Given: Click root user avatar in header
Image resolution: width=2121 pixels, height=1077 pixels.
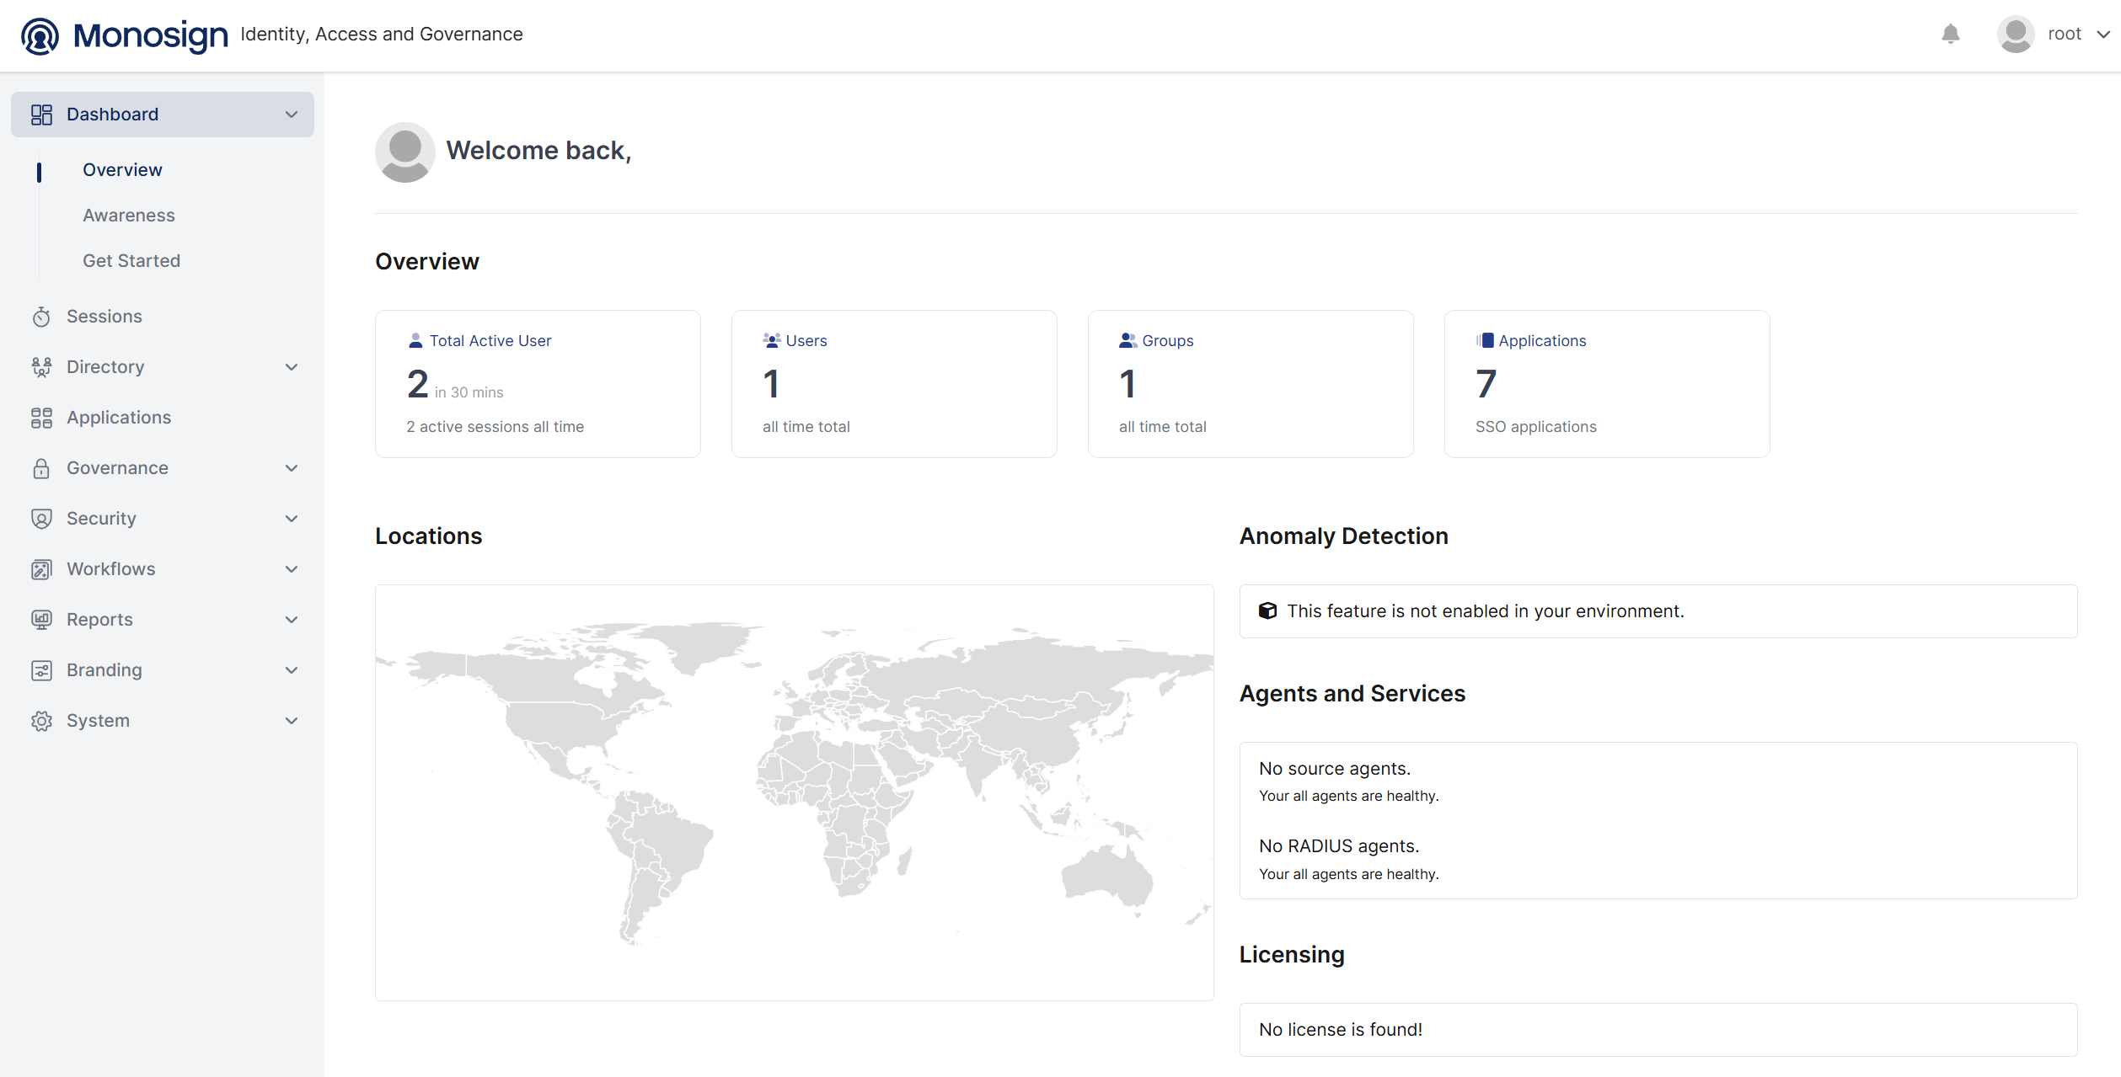Looking at the screenshot, I should [2015, 34].
